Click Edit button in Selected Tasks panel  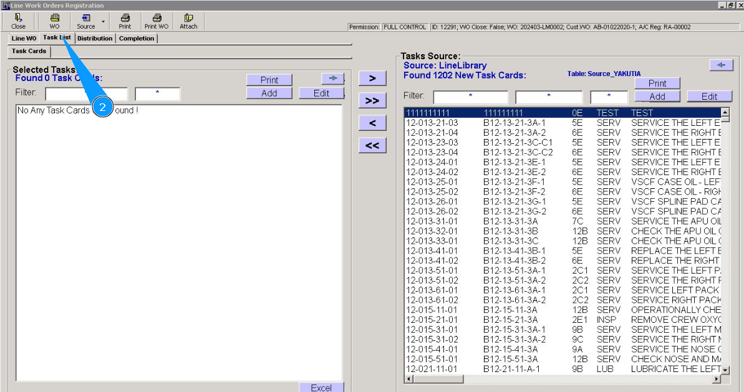pyautogui.click(x=321, y=93)
